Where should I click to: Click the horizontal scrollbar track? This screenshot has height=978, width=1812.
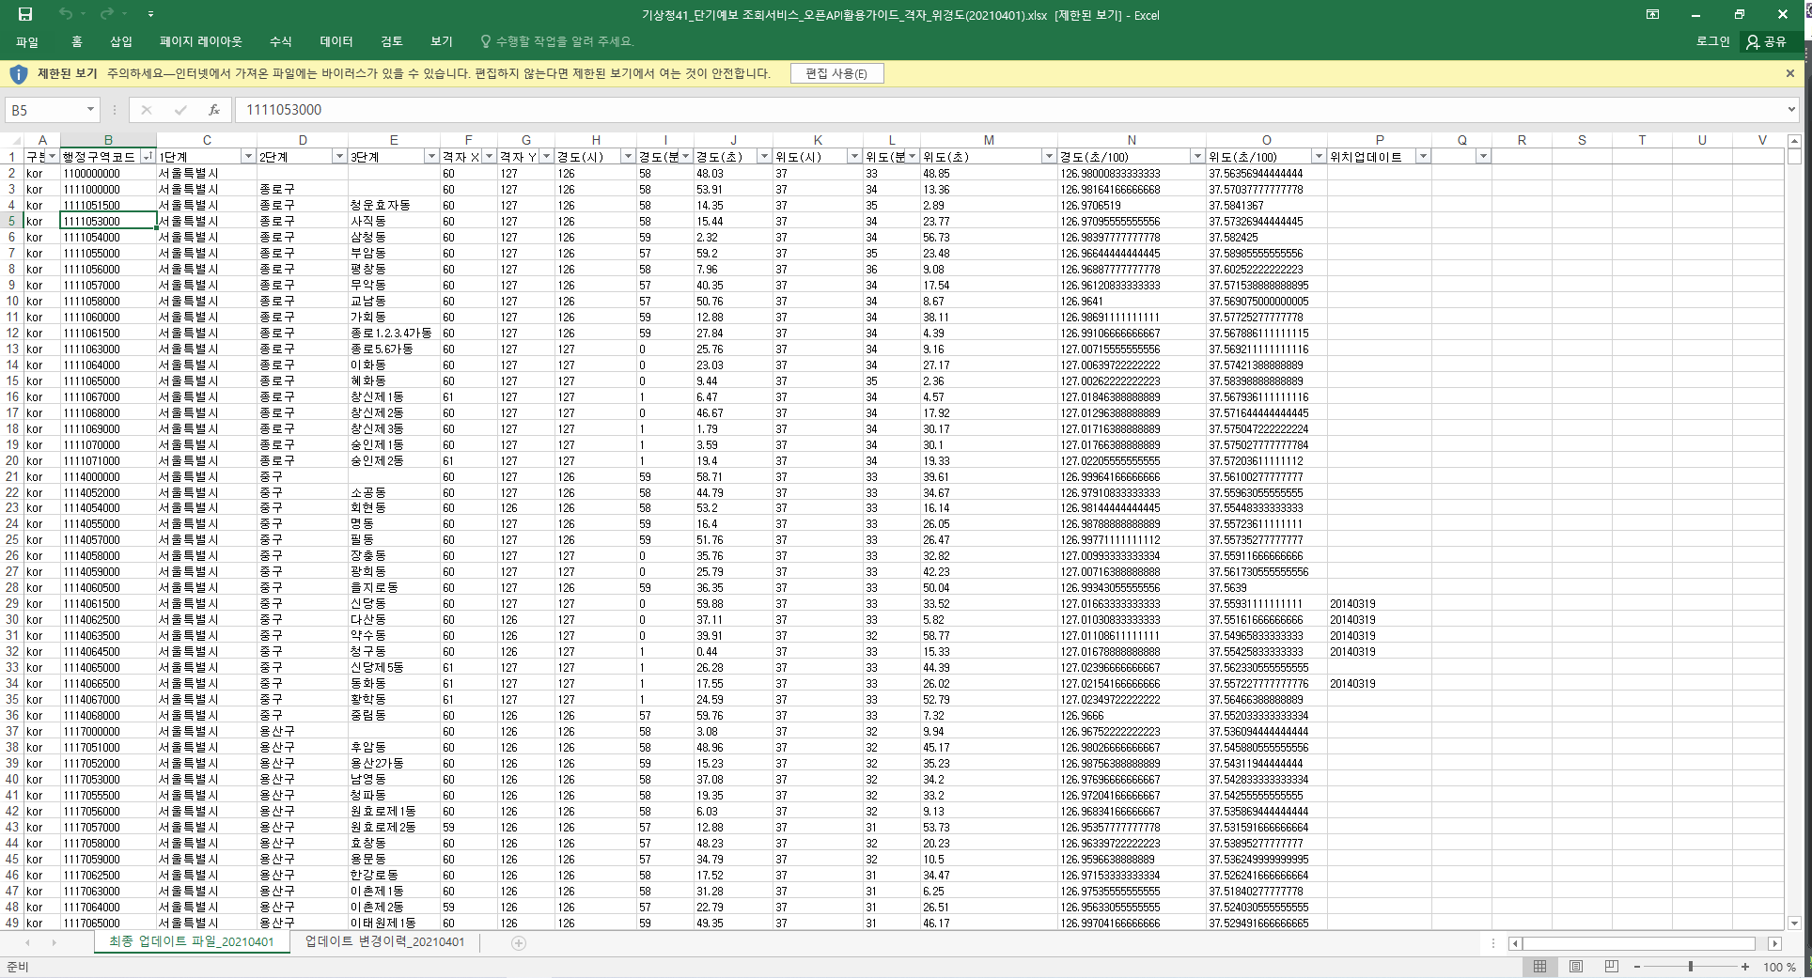[x=1639, y=943]
